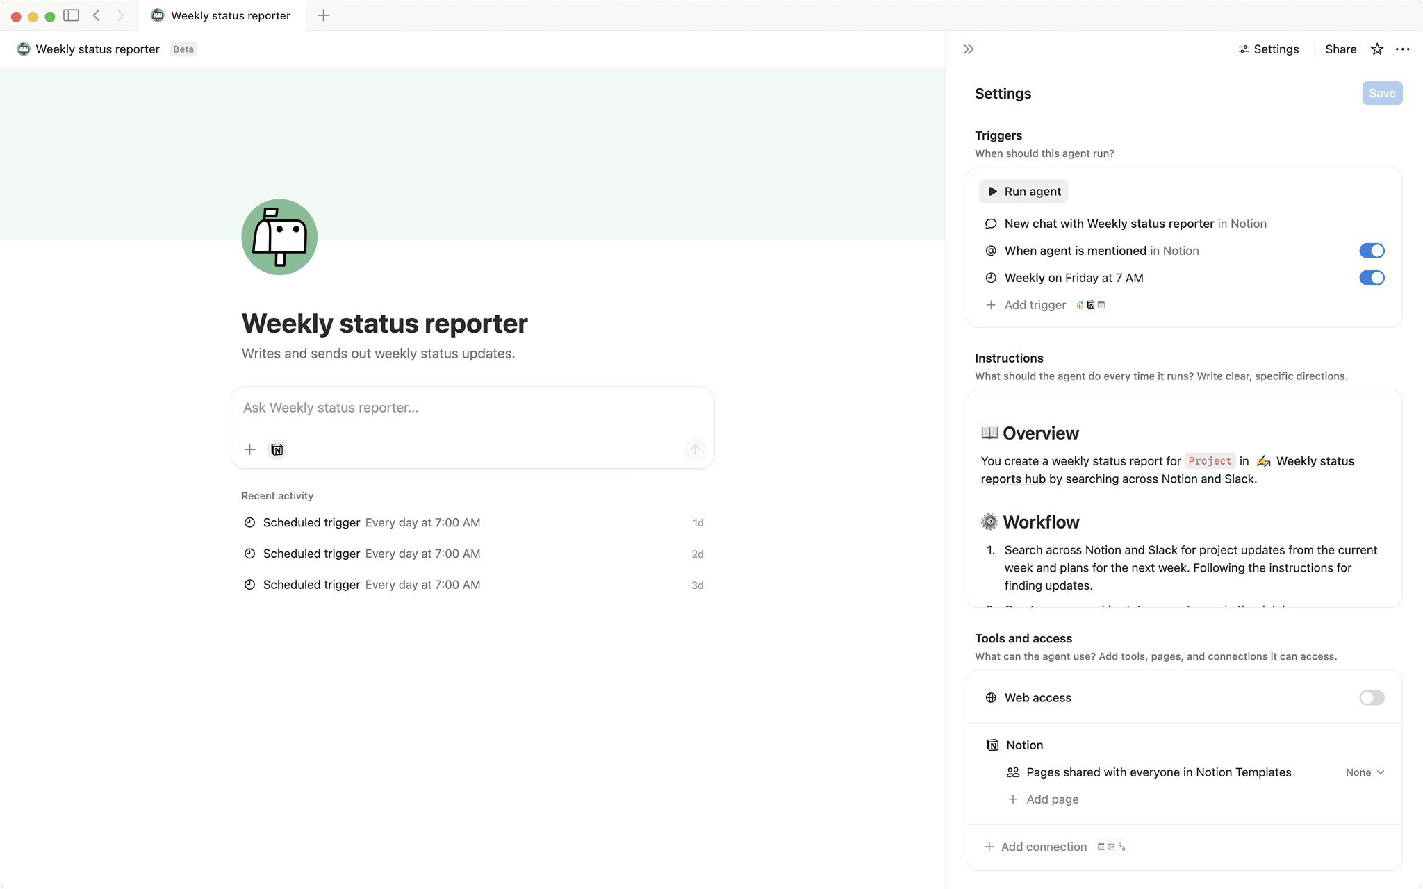
Task: Click the Notion icon under Tools and access
Action: [x=992, y=745]
